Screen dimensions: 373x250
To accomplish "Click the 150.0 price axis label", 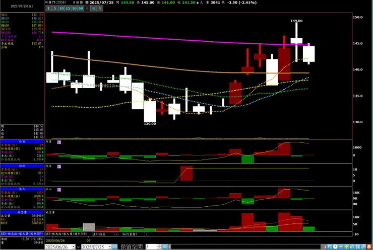I will (x=358, y=17).
